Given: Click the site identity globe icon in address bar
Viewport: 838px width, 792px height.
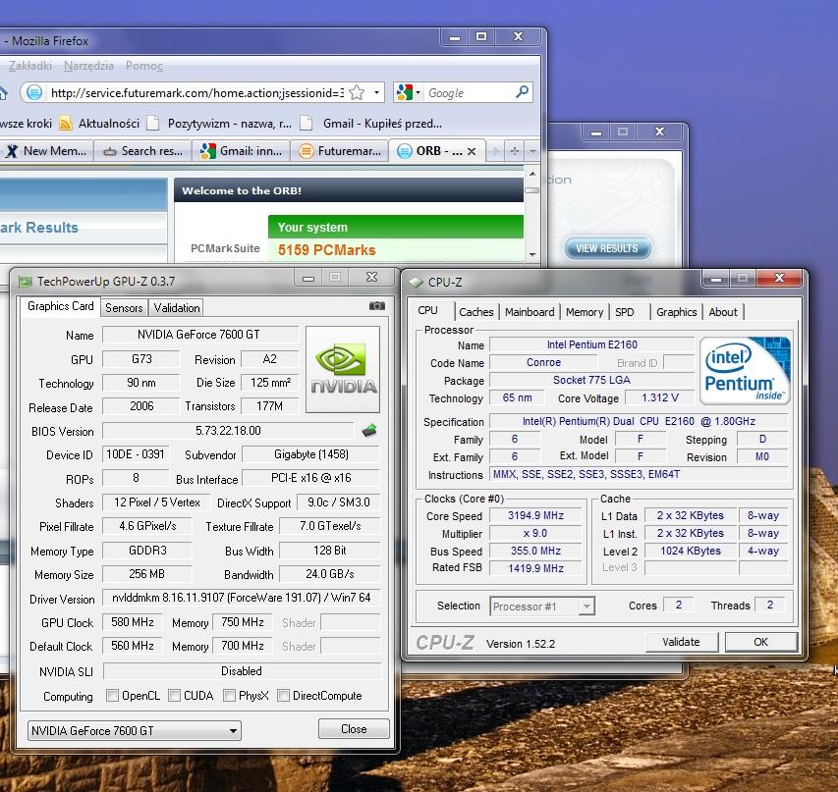Looking at the screenshot, I should pyautogui.click(x=34, y=92).
